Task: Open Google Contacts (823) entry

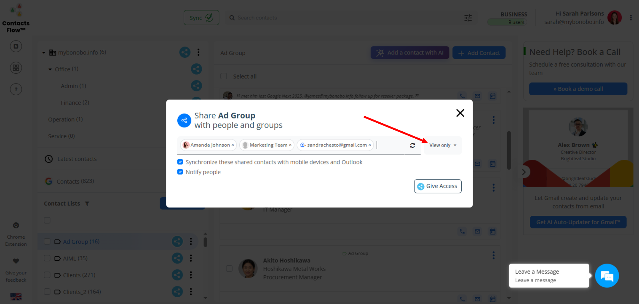Action: point(75,181)
